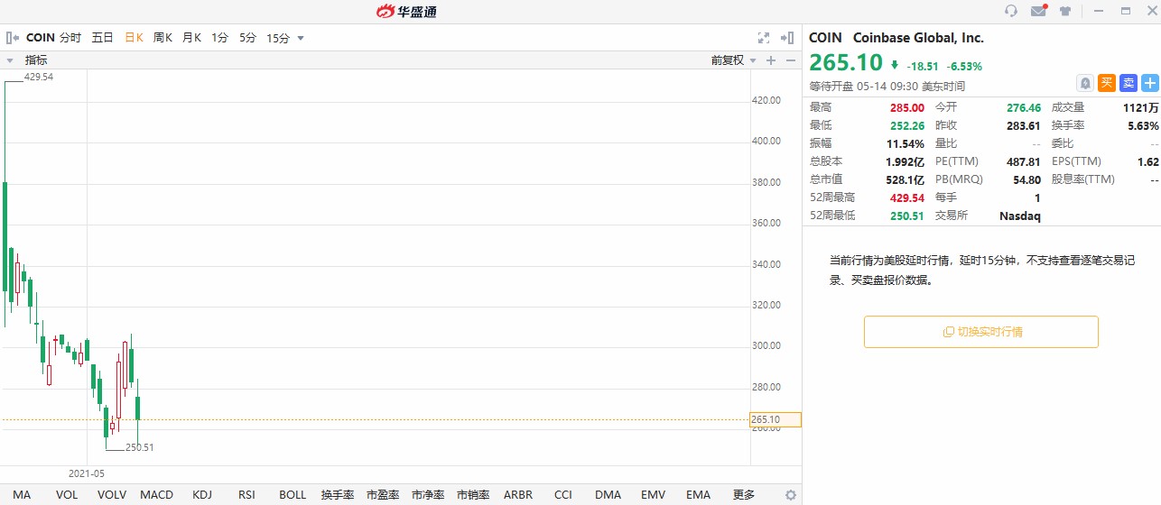The height and width of the screenshot is (505, 1161).
Task: Click the 切换实时行情 button
Action: (x=981, y=332)
